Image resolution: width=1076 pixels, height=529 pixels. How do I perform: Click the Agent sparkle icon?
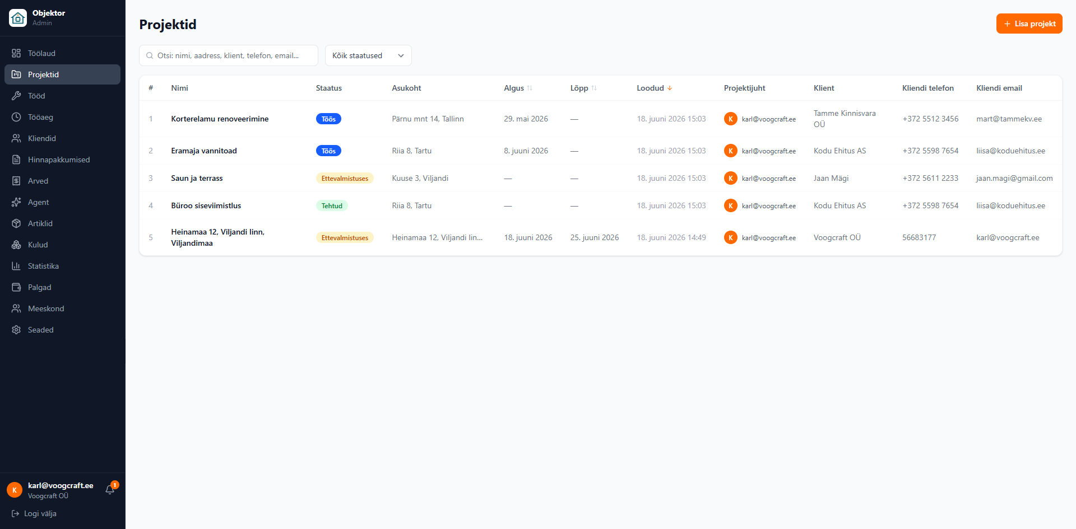click(16, 202)
